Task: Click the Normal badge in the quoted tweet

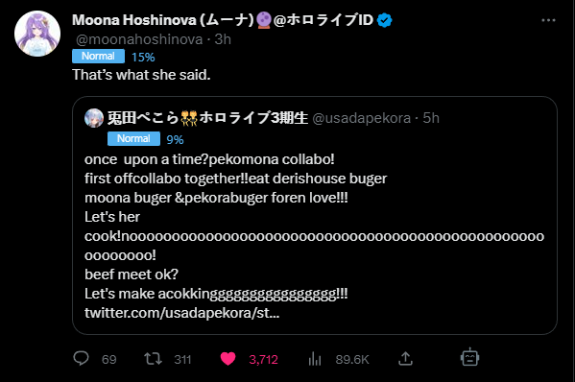Action: (x=133, y=138)
